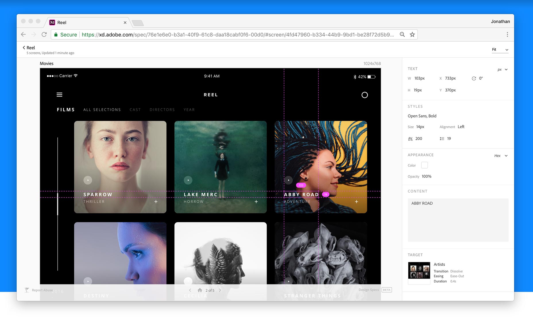This screenshot has width=533, height=325.
Task: Click the plus icon on the Lake Merc tile
Action: [256, 202]
